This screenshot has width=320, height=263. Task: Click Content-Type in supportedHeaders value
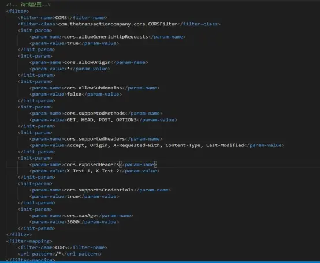tap(183, 145)
